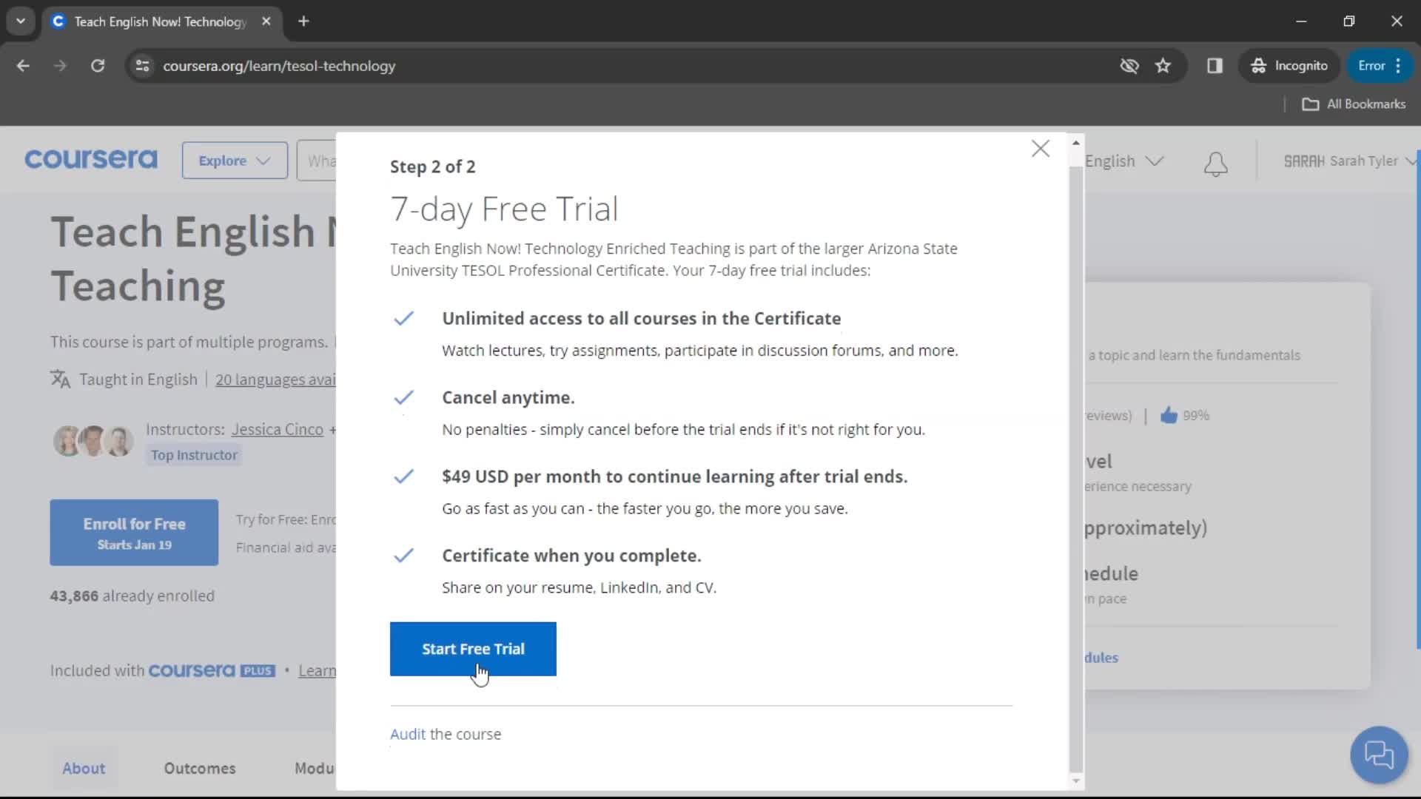Screen dimensions: 1421x799
Task: Open the notifications bell
Action: point(1215,163)
